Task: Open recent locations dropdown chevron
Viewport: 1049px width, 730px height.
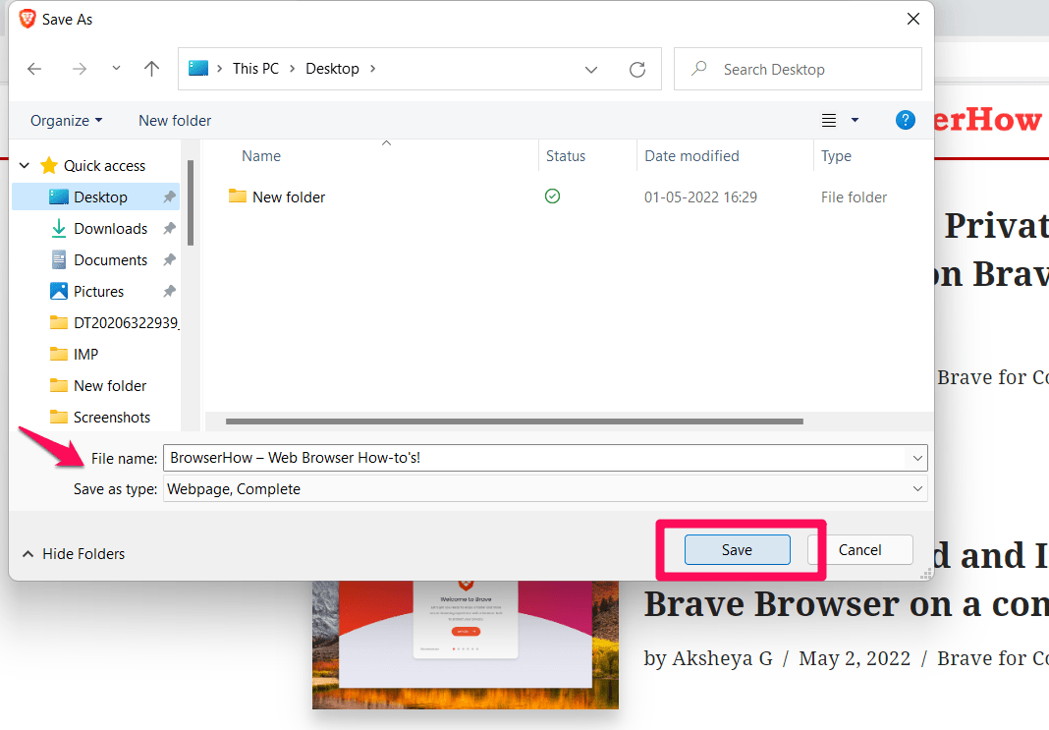Action: 117,68
